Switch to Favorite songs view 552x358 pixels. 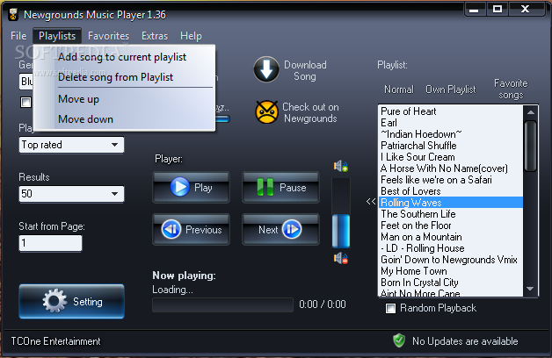[511, 89]
